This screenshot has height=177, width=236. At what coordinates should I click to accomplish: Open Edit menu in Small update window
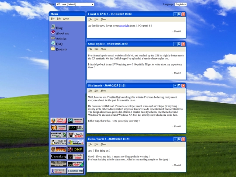tap(96, 49)
